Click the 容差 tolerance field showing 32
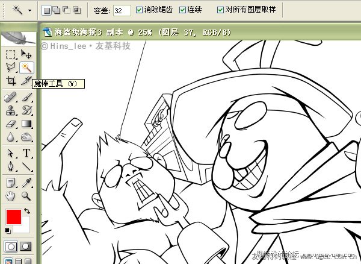 [x=122, y=11]
